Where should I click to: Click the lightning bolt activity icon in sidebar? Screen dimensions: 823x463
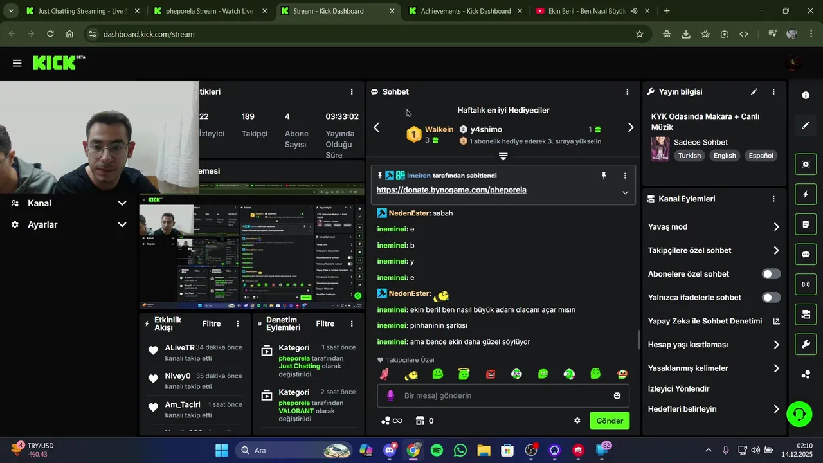pyautogui.click(x=806, y=194)
